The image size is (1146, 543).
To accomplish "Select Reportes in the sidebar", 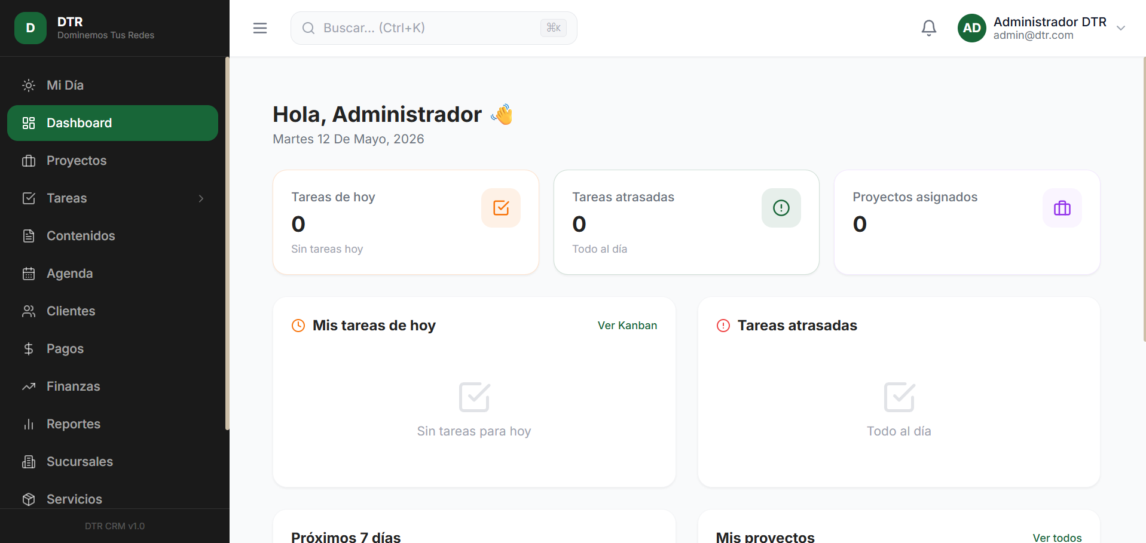I will 112,424.
